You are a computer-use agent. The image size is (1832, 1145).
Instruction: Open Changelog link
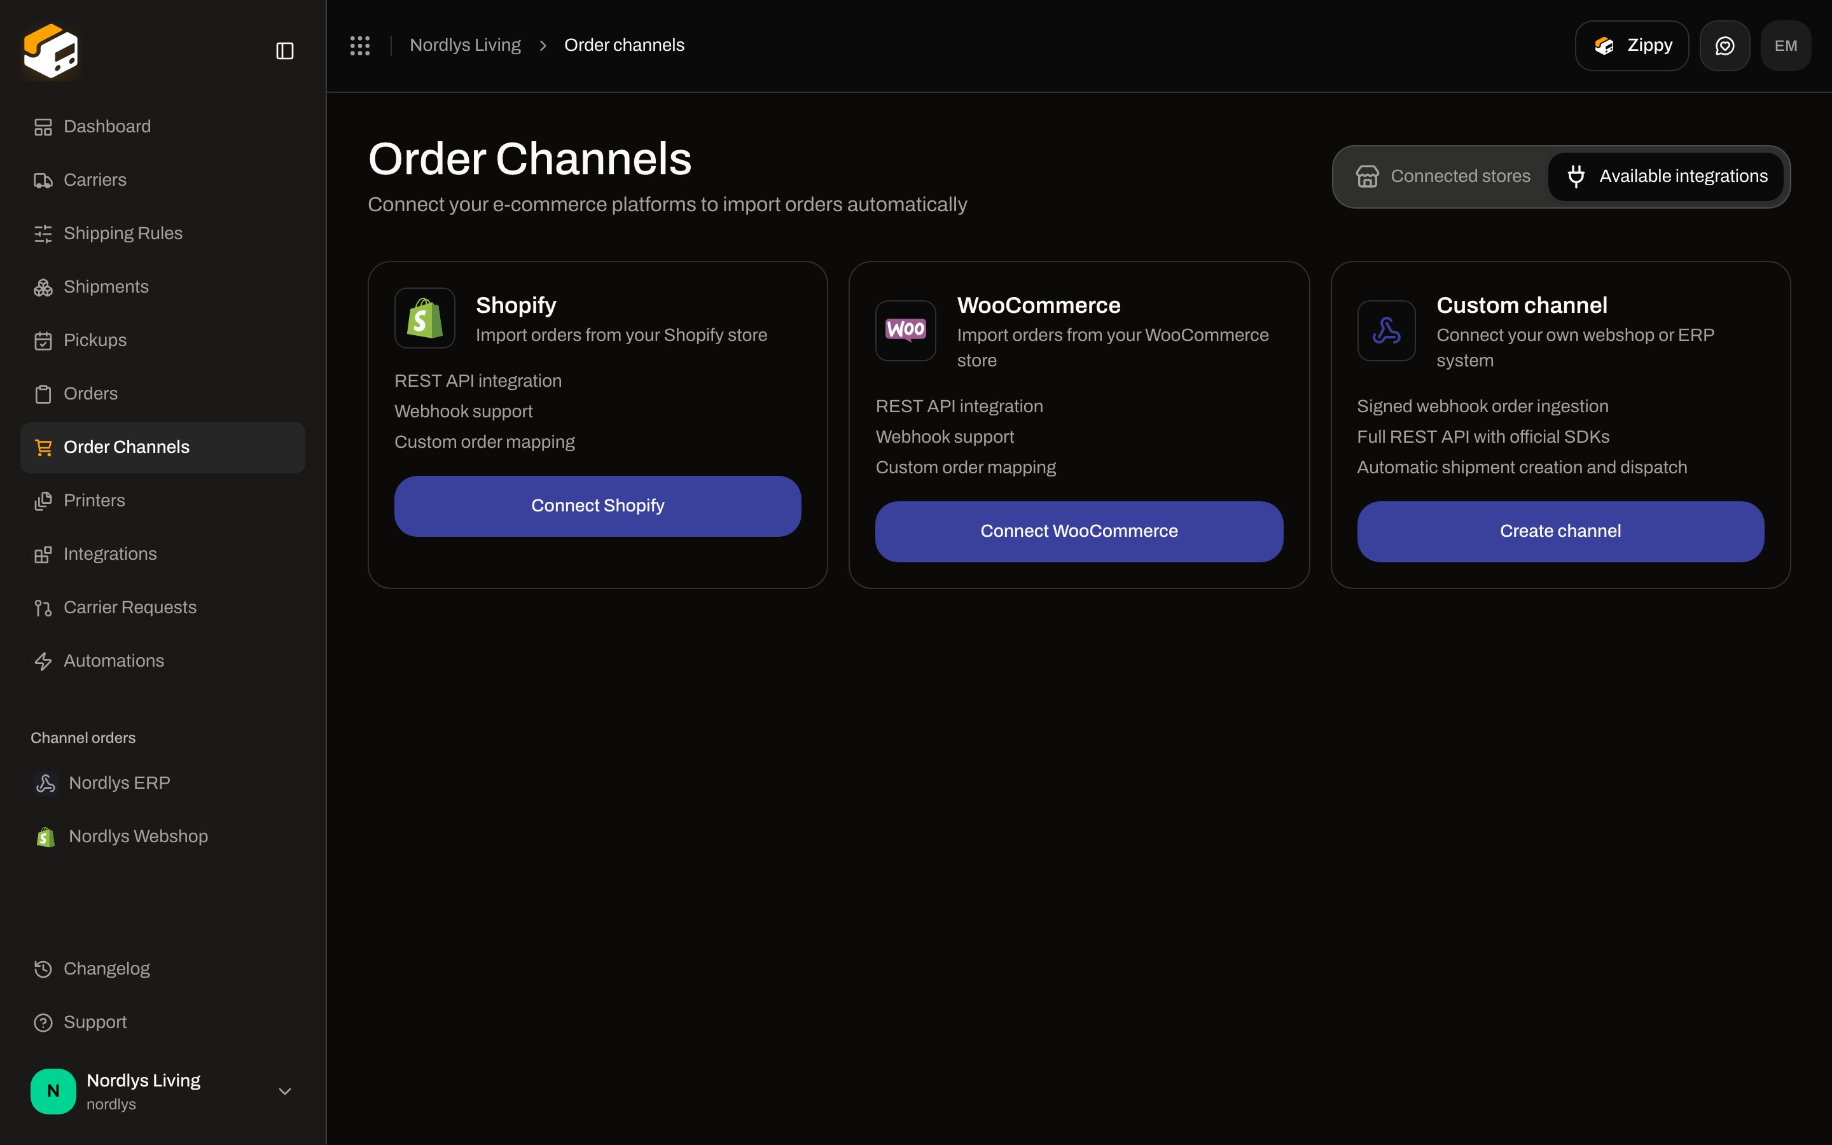(163, 969)
